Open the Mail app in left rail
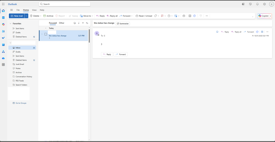The width and height of the screenshot is (275, 142). pos(3,11)
